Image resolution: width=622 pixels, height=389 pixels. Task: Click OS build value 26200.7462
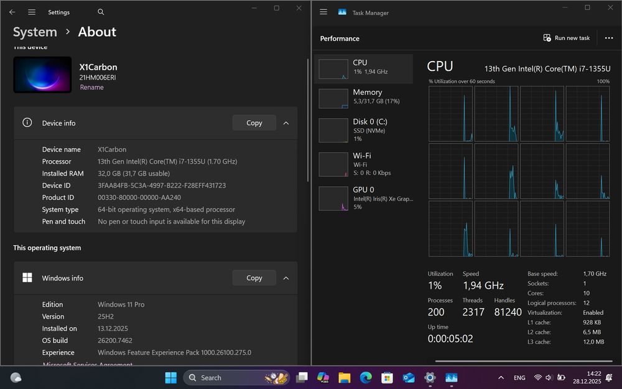(x=115, y=340)
